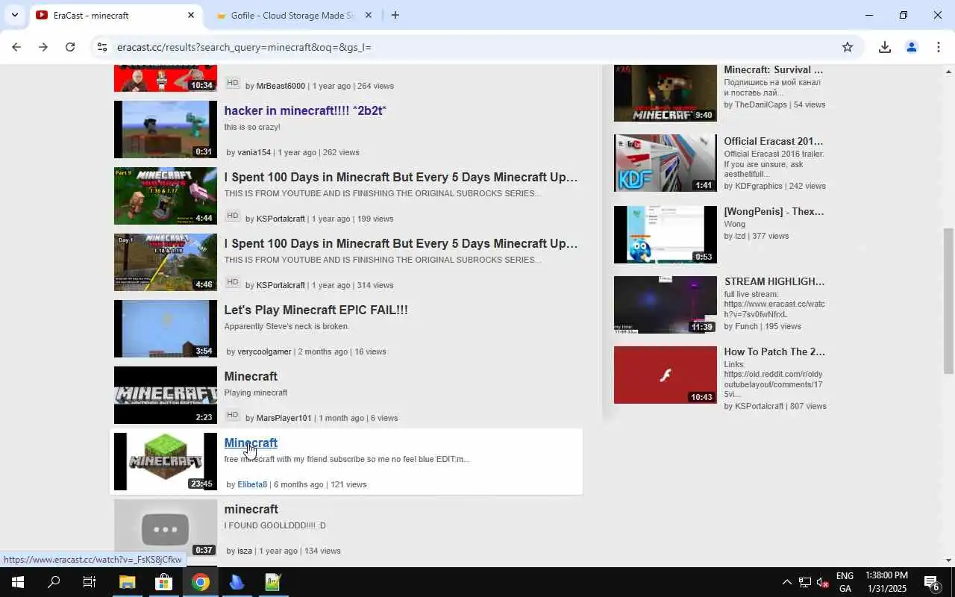
Task: Open a new tab with plus button
Action: (395, 15)
